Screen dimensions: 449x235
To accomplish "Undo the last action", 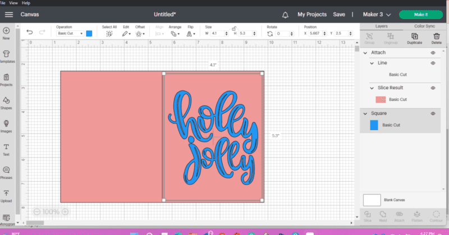I will 30,32.
